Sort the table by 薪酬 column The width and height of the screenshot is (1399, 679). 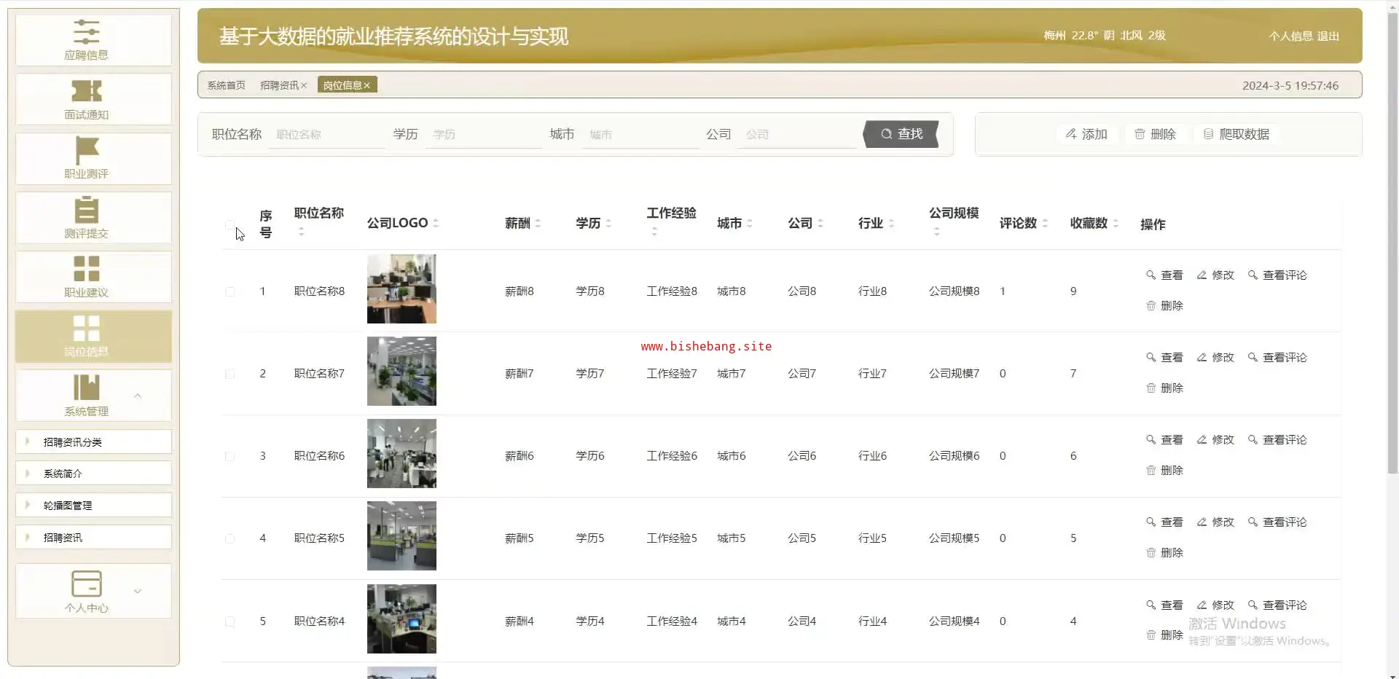[538, 223]
